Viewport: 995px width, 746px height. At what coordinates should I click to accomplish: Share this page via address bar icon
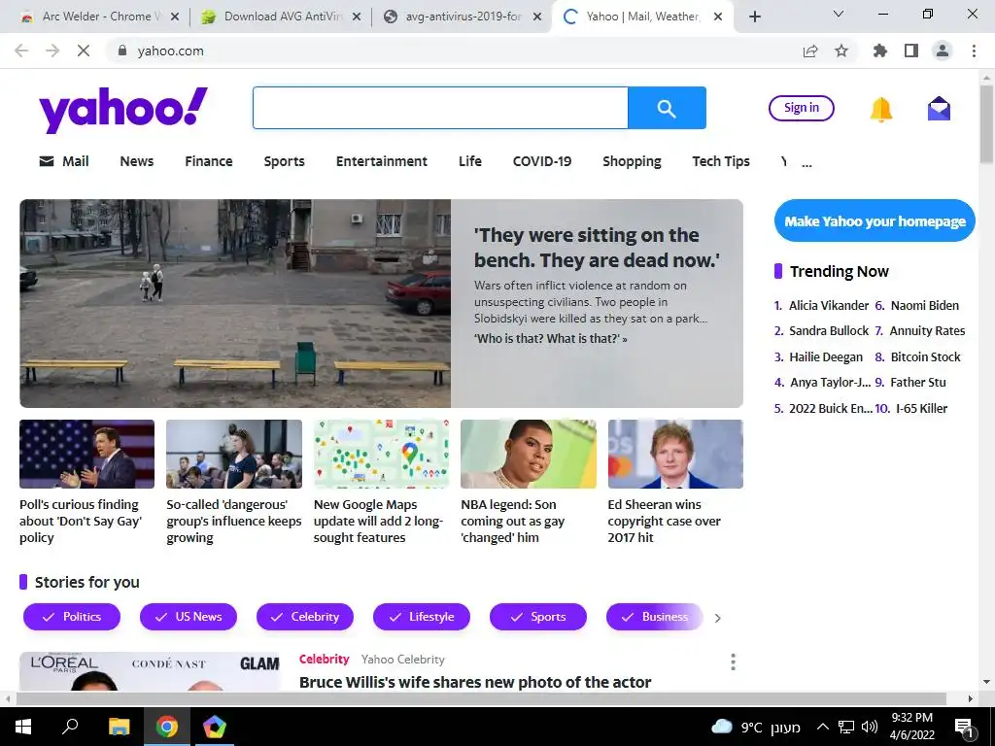(x=810, y=51)
